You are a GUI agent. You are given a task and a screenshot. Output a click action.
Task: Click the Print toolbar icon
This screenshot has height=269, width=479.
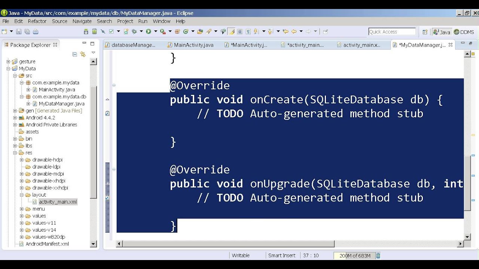pyautogui.click(x=36, y=32)
